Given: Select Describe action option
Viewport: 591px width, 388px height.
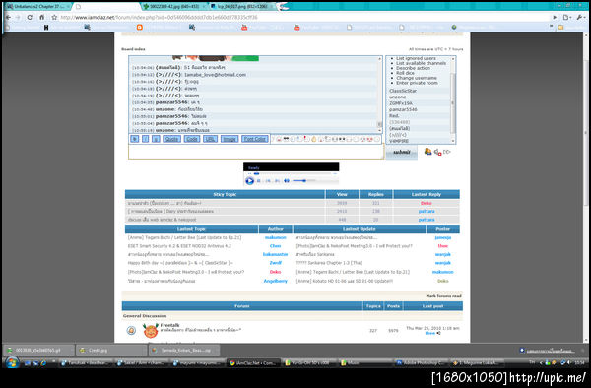Looking at the screenshot, I should click(413, 68).
